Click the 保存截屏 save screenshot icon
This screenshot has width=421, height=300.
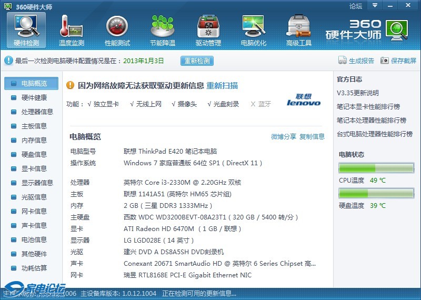point(385,61)
